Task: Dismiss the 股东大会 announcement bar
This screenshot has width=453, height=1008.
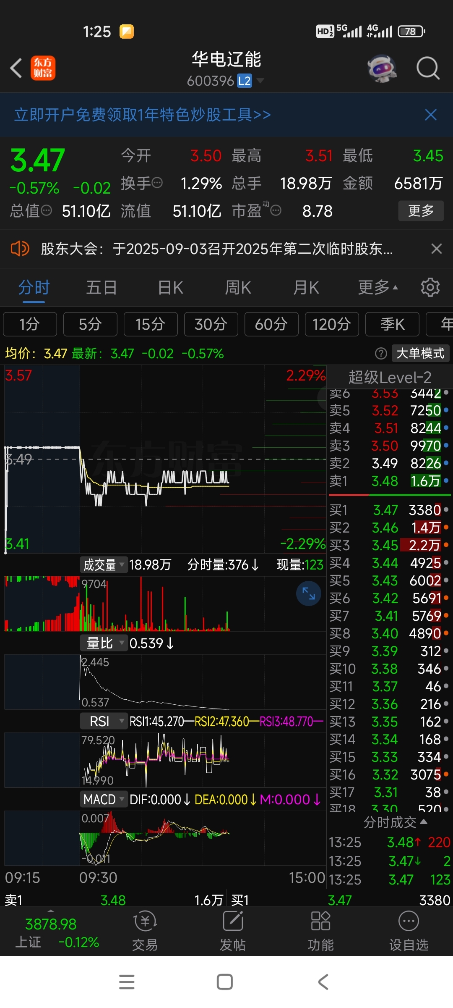Action: pyautogui.click(x=437, y=249)
